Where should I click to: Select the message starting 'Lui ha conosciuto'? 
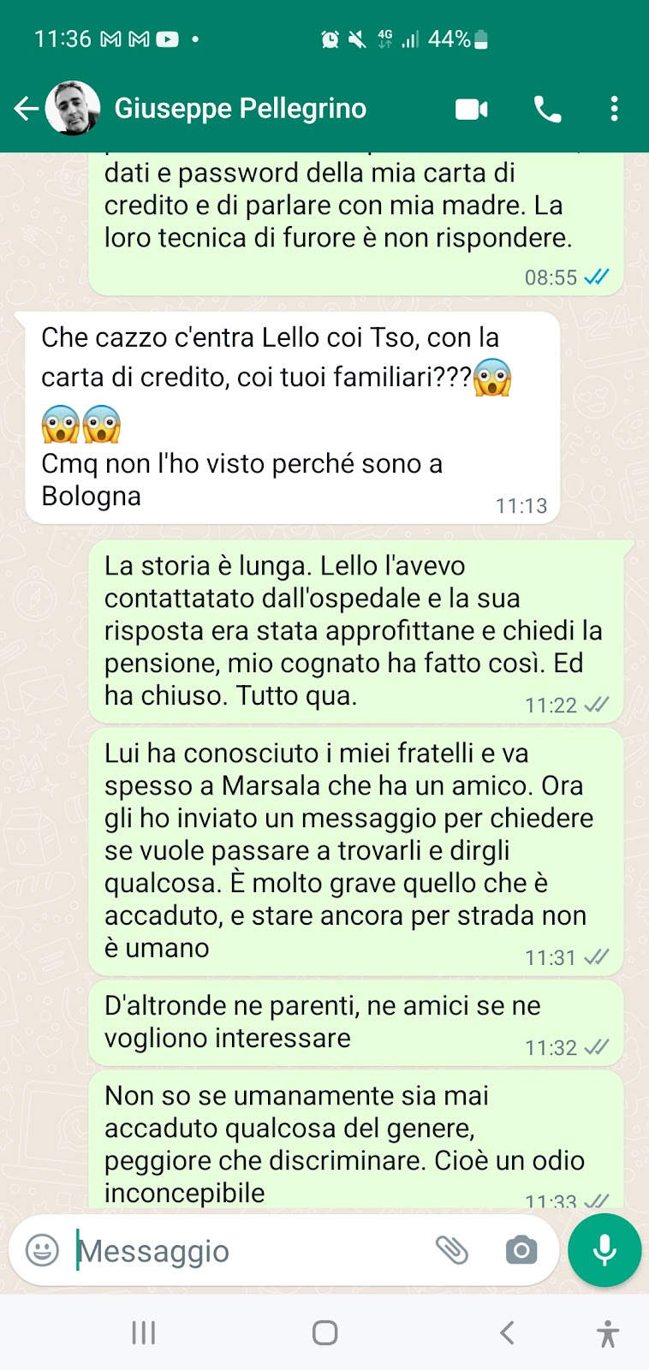(x=356, y=852)
